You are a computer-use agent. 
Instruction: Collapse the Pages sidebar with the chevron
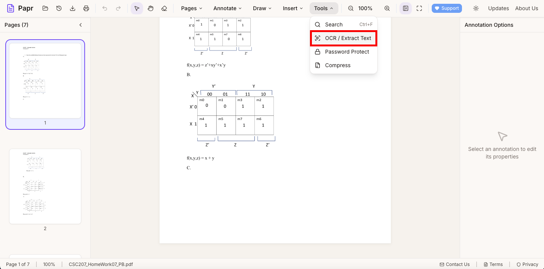tap(80, 25)
